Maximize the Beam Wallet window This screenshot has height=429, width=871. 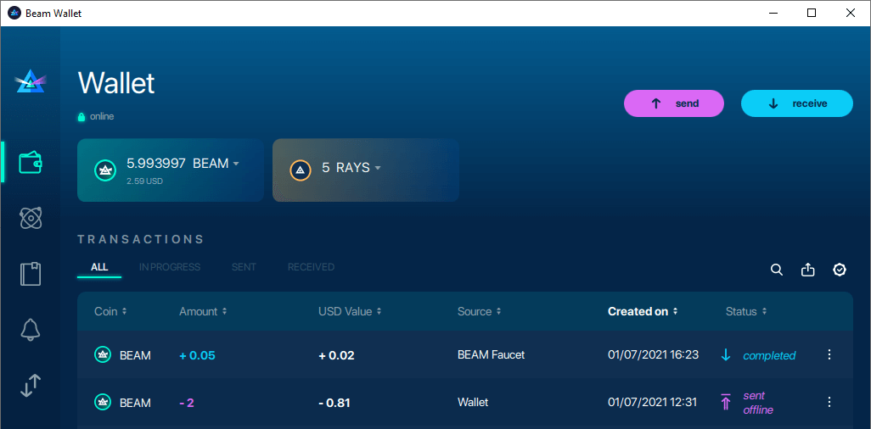pyautogui.click(x=812, y=13)
